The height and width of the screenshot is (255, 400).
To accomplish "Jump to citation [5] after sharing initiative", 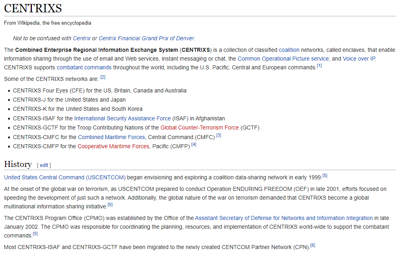I will (x=110, y=205).
